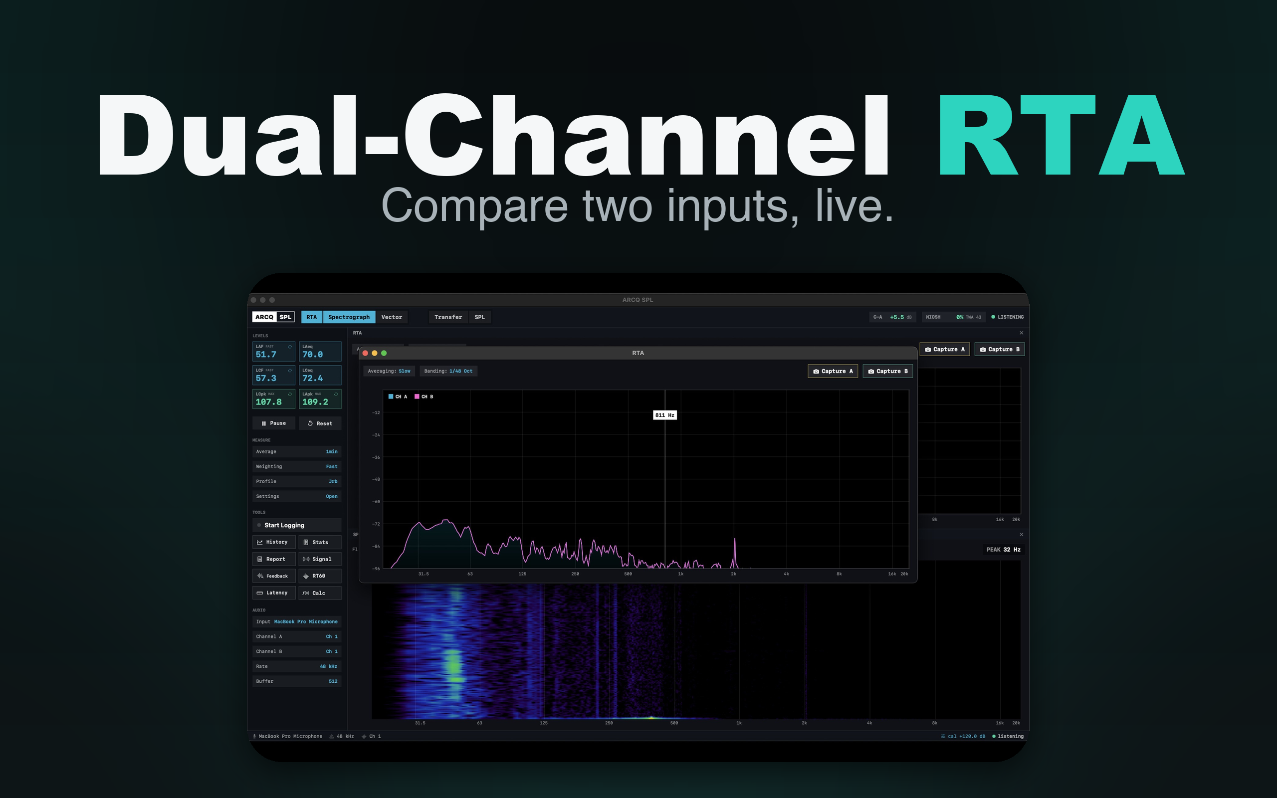The width and height of the screenshot is (1277, 798).
Task: Click the LCeq 72.4 level tile
Action: (x=320, y=375)
